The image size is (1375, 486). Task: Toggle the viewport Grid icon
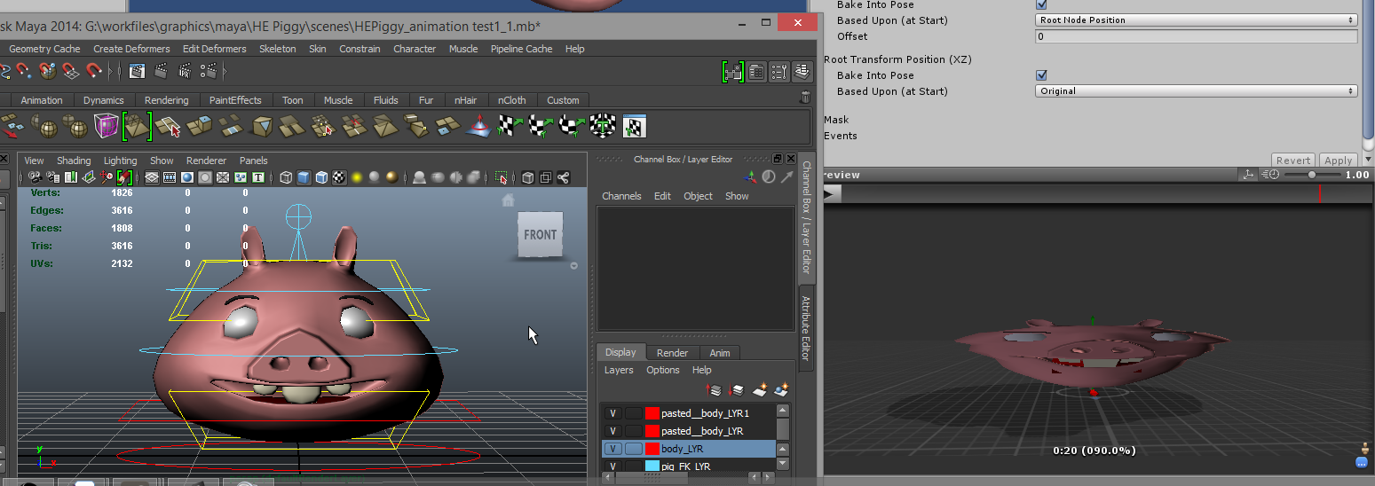click(x=152, y=177)
